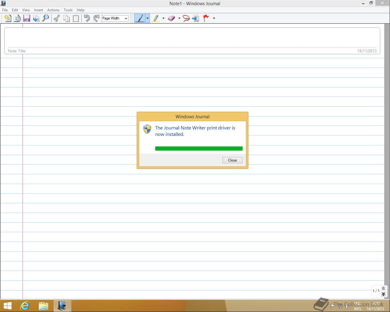Image resolution: width=390 pixels, height=312 pixels.
Task: Expand the Pen settings dropdown arrow
Action: 147,18
